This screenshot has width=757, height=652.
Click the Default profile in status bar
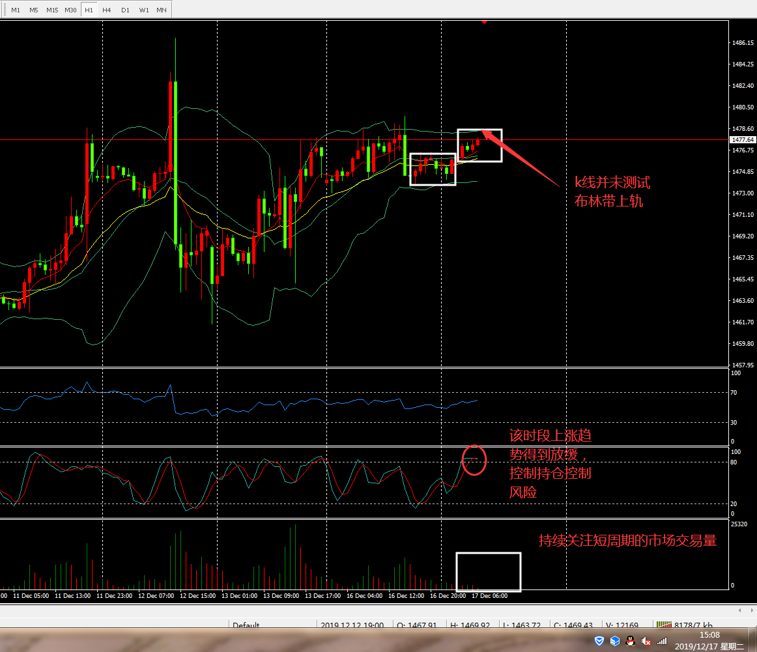coord(246,625)
